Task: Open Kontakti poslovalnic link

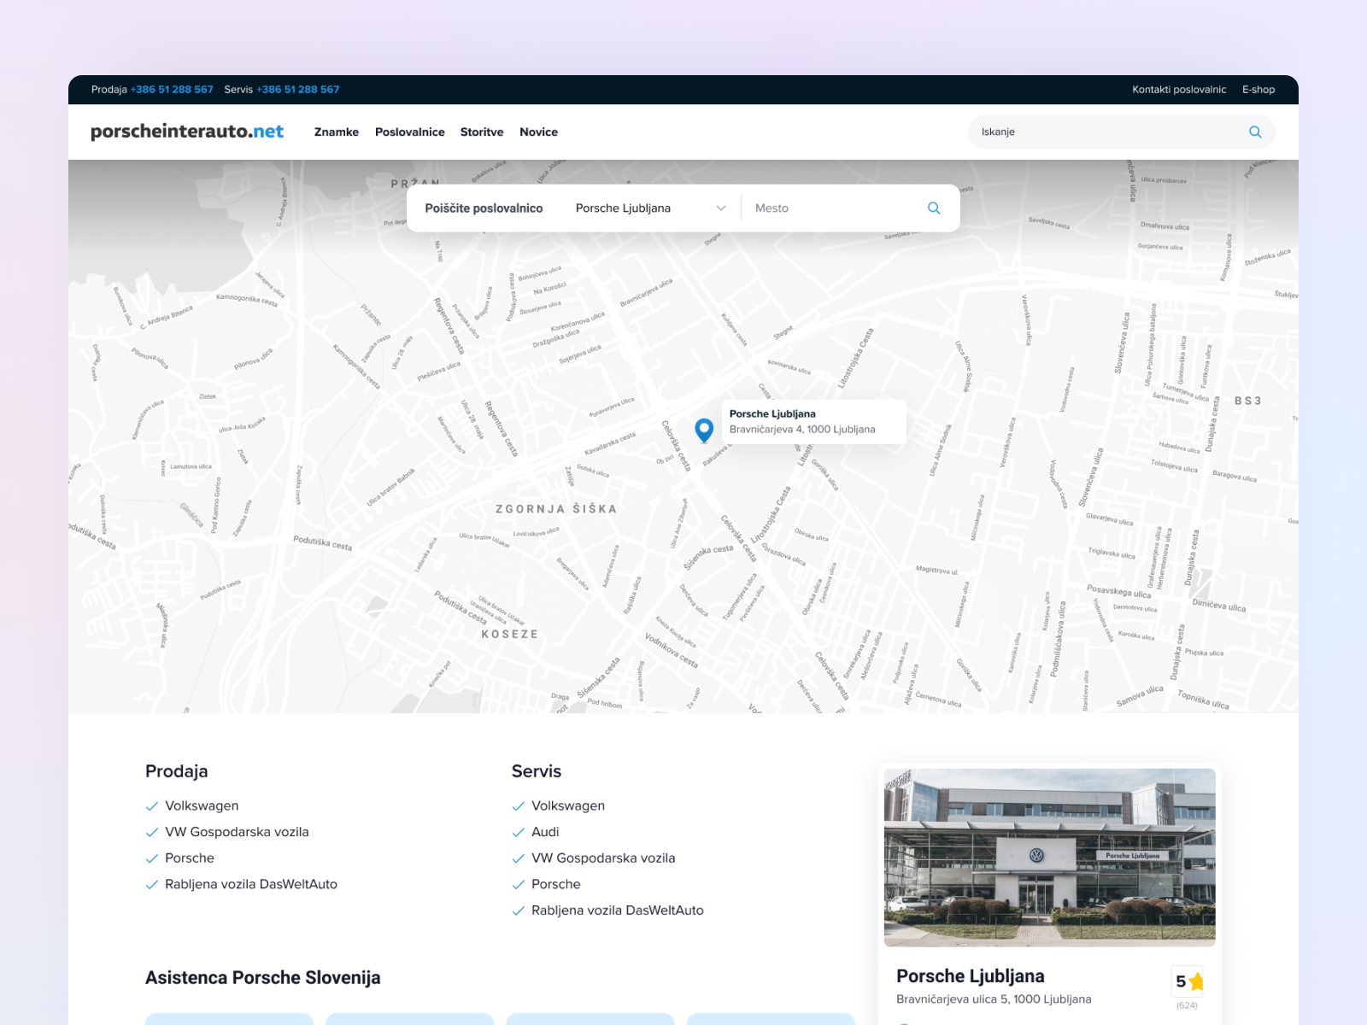Action: [1179, 90]
